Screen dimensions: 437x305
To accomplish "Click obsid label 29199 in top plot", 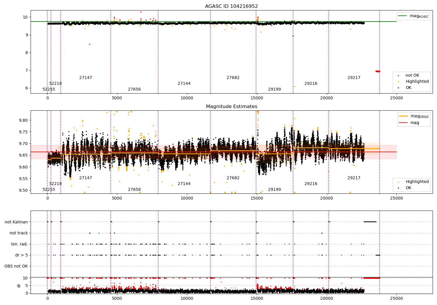I will [274, 89].
